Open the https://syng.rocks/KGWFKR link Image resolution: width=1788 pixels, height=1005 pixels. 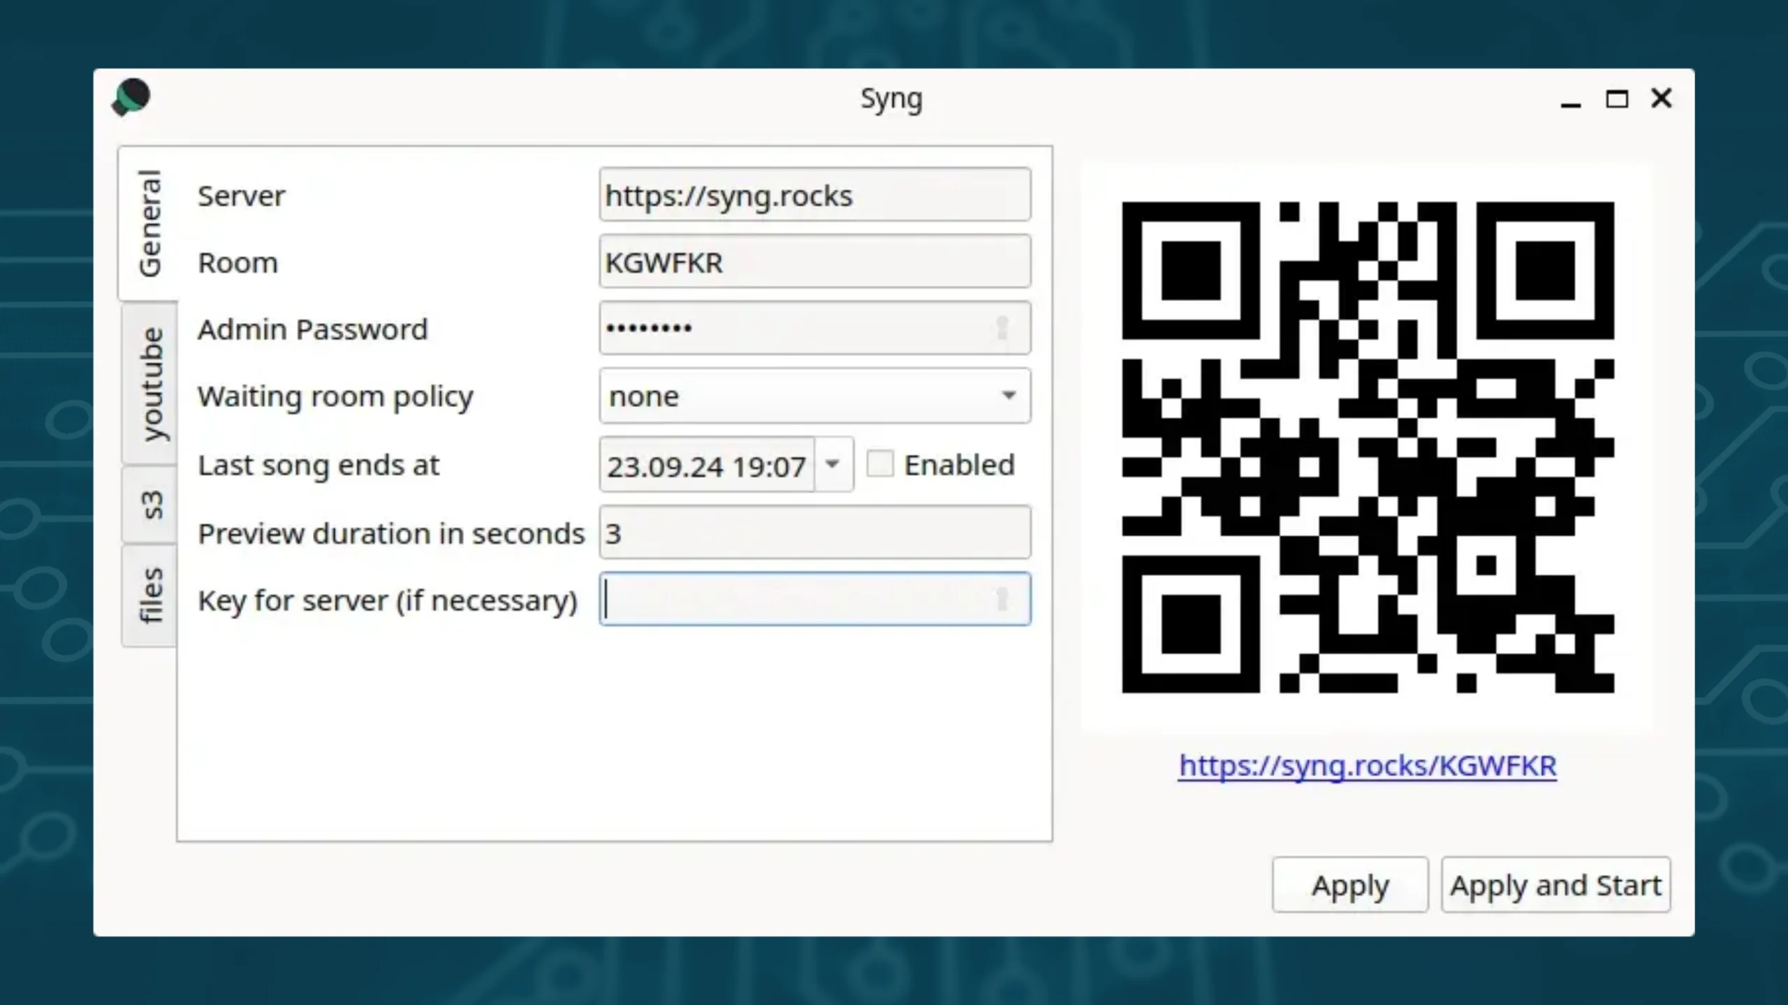[x=1368, y=766]
